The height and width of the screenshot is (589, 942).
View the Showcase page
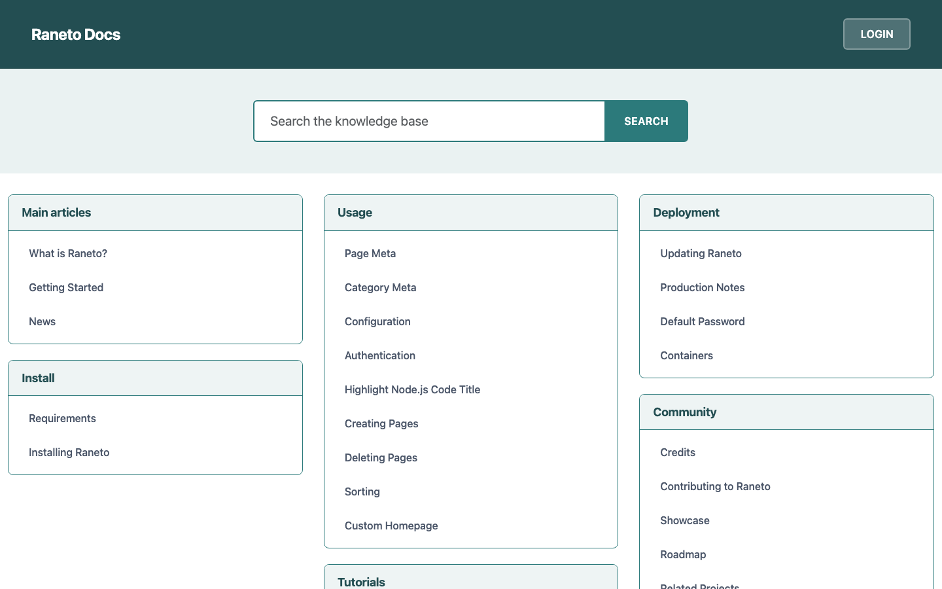click(x=685, y=520)
